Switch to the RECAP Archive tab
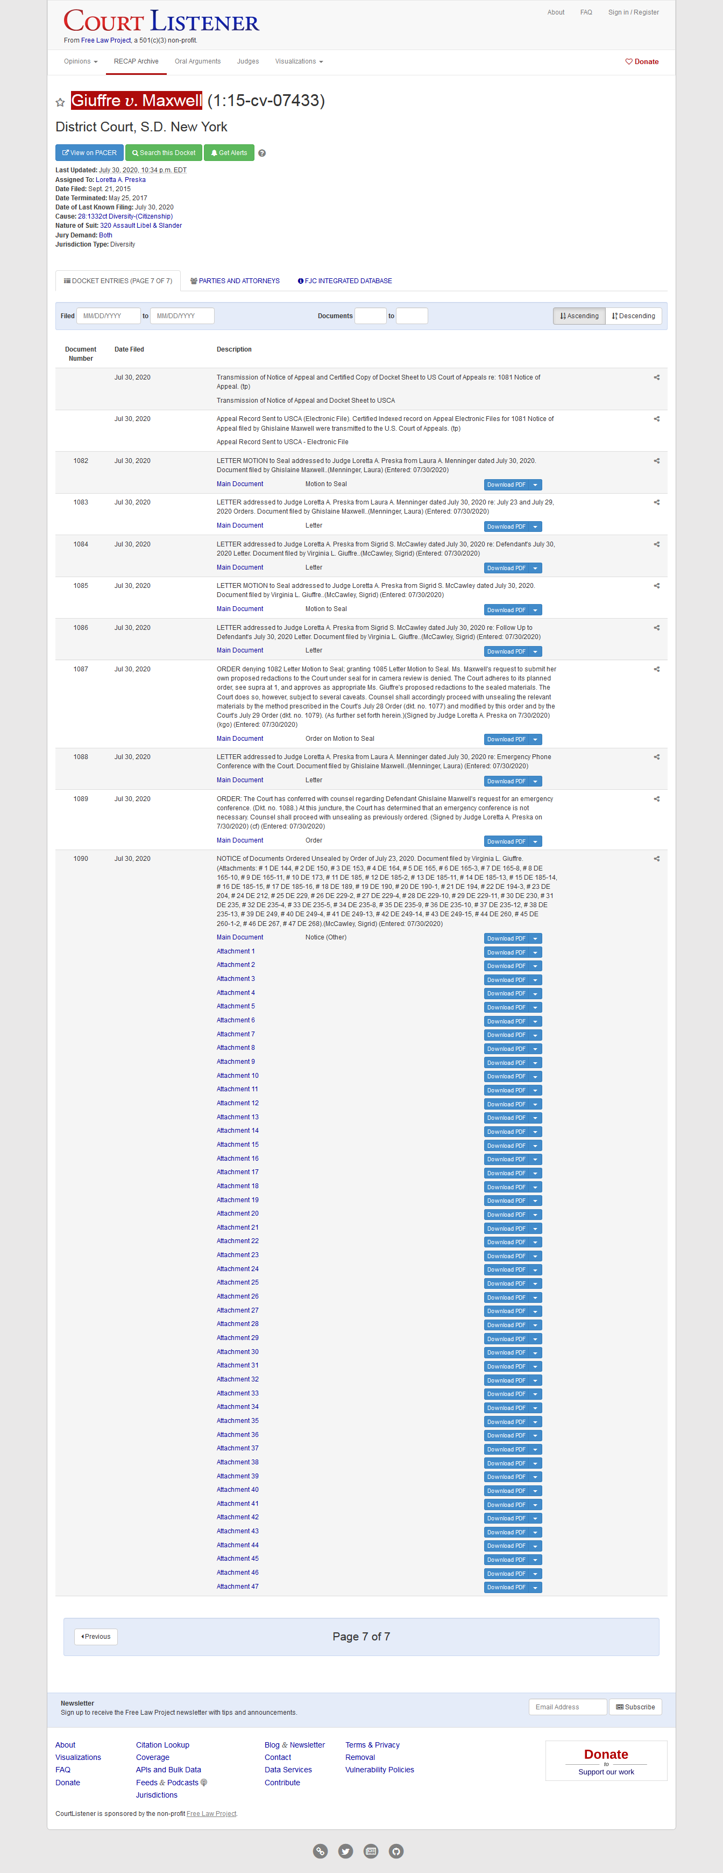This screenshot has width=723, height=1873. click(136, 62)
